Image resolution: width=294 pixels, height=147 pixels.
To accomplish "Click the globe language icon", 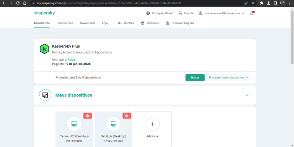I will click(x=148, y=13).
